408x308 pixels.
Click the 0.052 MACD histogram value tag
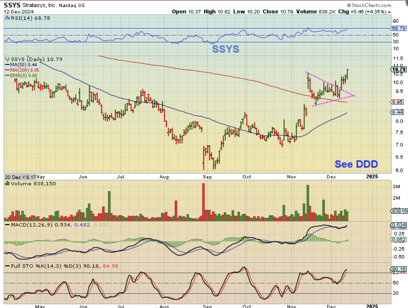[x=399, y=240]
